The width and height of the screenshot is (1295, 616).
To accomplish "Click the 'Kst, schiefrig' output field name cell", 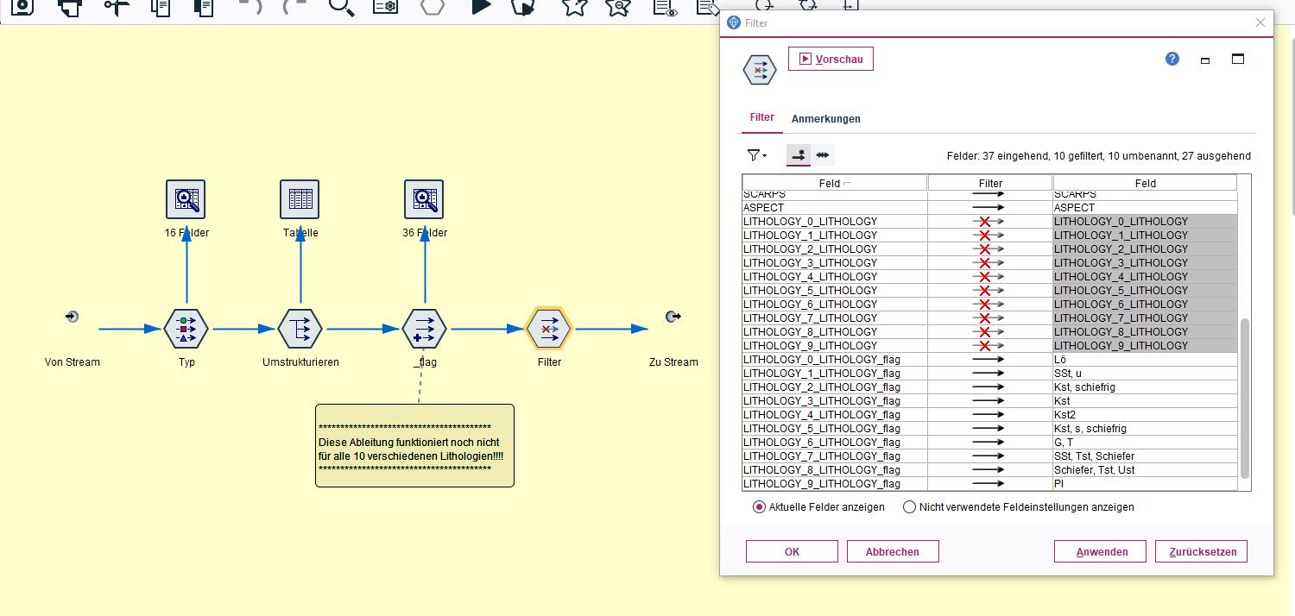I will click(1144, 387).
